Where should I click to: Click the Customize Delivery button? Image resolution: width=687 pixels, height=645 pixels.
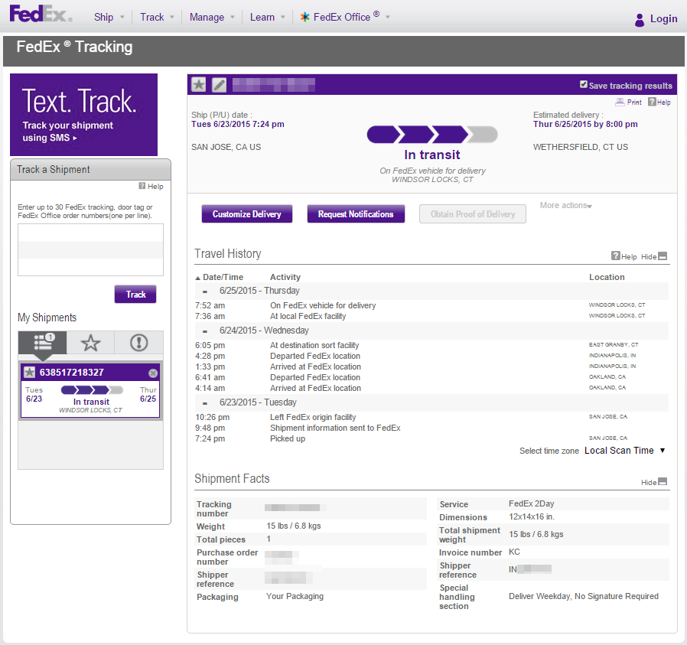click(246, 213)
